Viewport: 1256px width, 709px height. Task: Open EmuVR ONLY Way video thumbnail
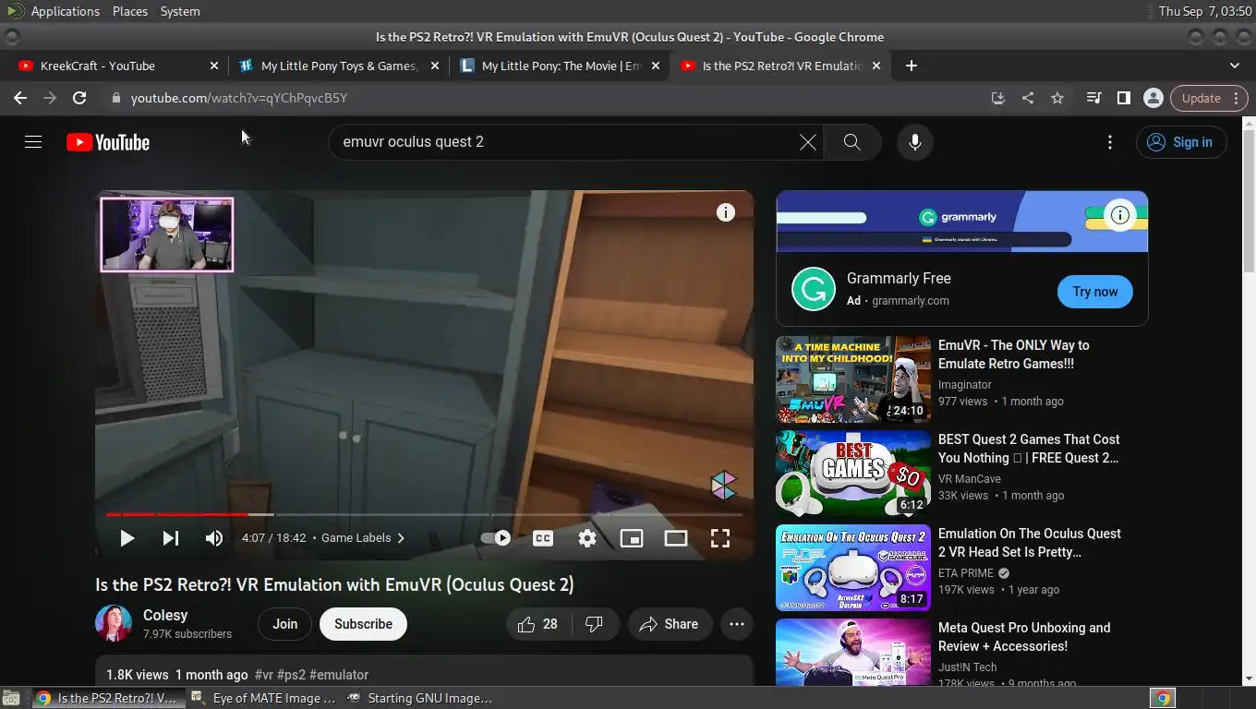click(x=853, y=379)
